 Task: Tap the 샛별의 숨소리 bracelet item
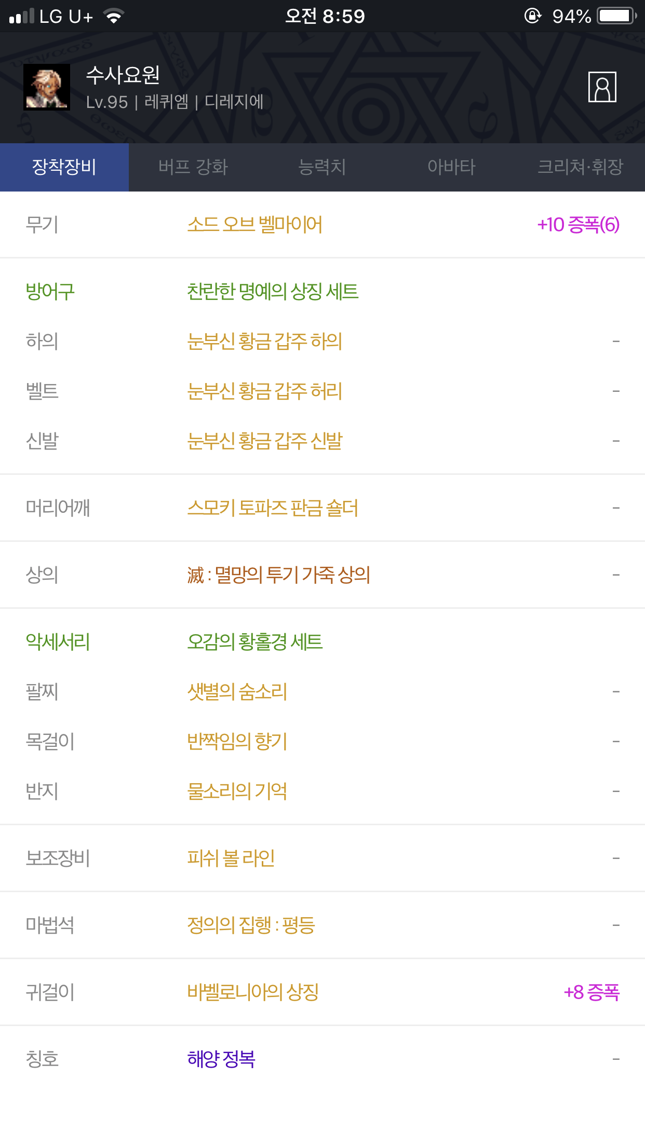(x=237, y=692)
